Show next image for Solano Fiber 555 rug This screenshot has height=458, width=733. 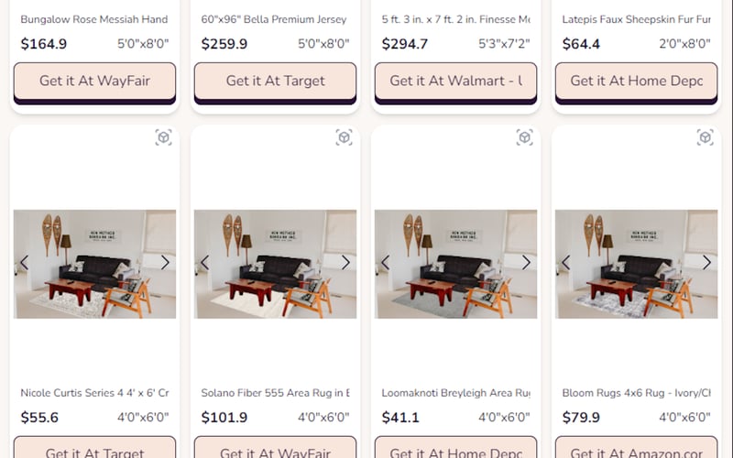345,263
